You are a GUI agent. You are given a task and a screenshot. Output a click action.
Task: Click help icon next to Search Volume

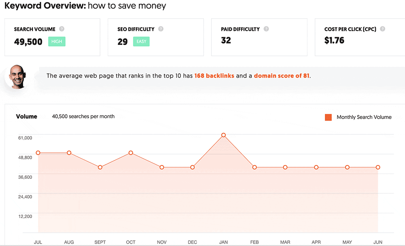(62, 29)
